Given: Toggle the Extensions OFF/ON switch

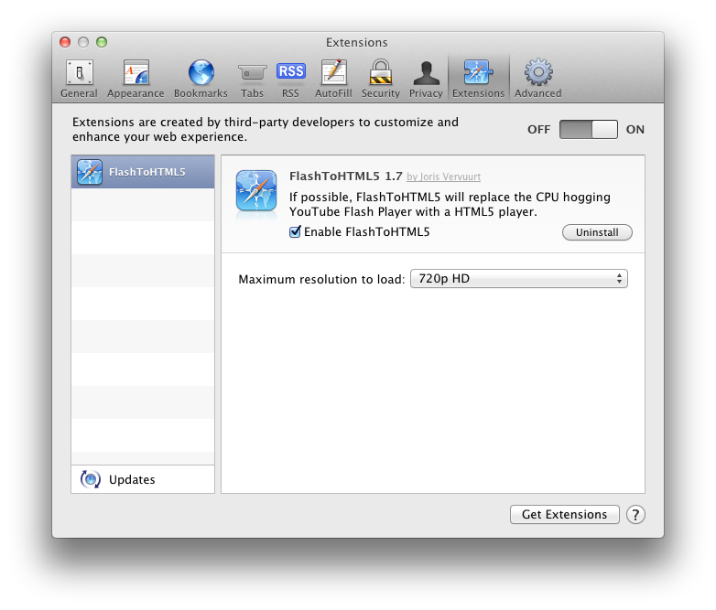Looking at the screenshot, I should click(x=589, y=130).
